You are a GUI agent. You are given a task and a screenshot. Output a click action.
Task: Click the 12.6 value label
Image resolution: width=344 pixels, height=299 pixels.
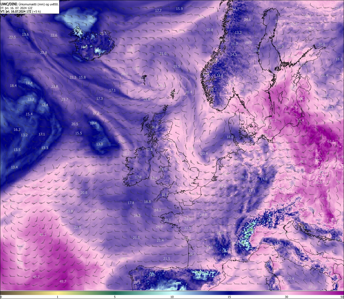[220, 76]
